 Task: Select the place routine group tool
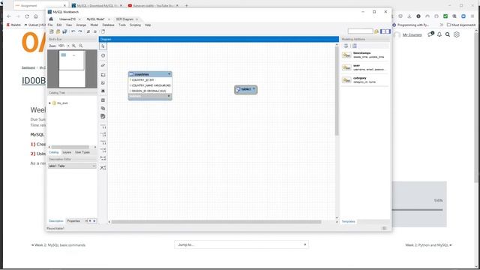click(103, 117)
